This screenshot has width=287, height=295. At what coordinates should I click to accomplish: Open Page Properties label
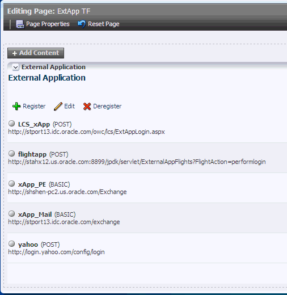[48, 24]
